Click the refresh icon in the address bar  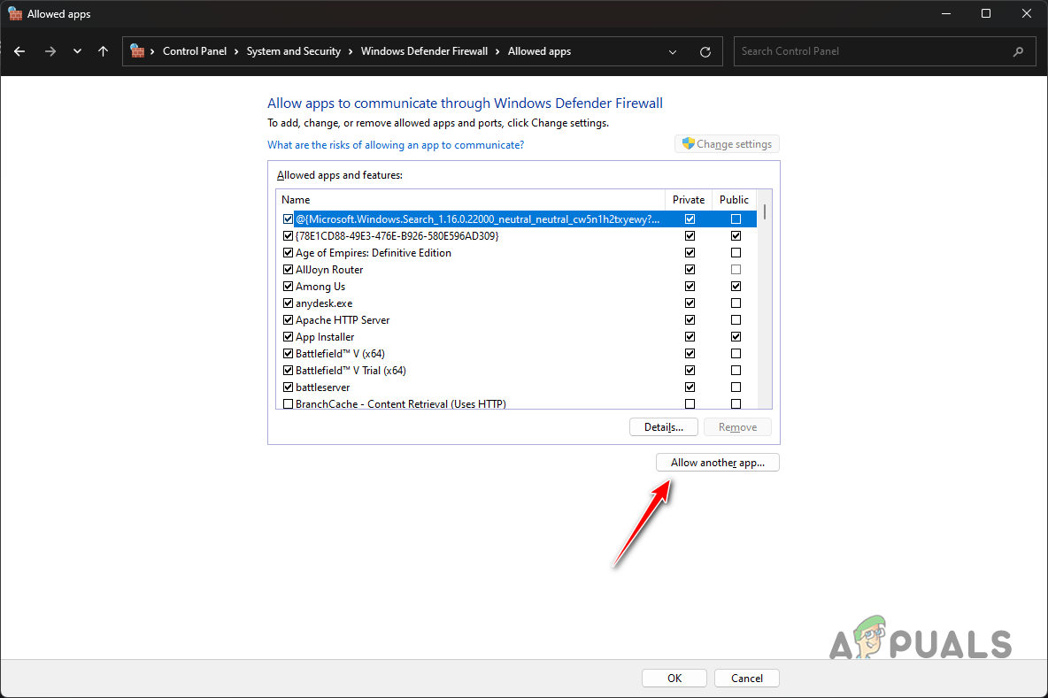pos(705,51)
